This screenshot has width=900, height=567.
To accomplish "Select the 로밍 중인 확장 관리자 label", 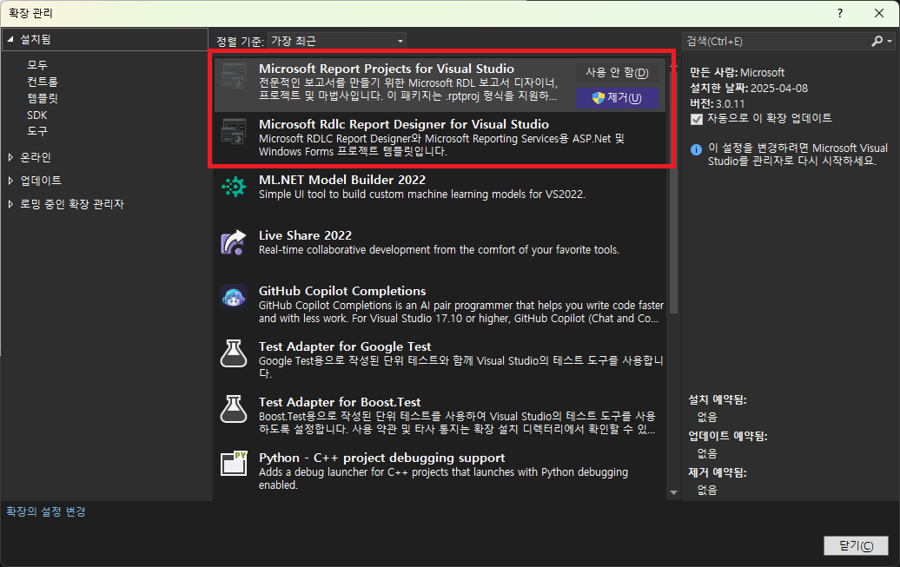I will (x=72, y=204).
